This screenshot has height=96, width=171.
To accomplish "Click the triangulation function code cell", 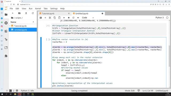I will point(109,29).
